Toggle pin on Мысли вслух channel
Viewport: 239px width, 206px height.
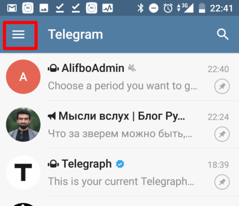coord(222,134)
